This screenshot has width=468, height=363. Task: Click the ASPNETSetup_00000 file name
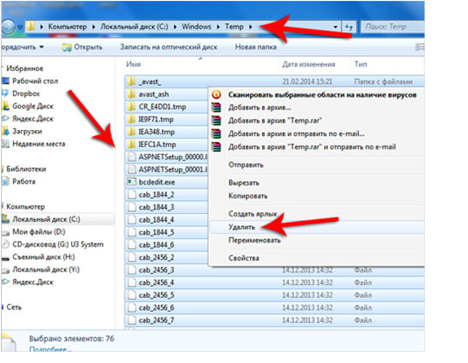pos(172,157)
